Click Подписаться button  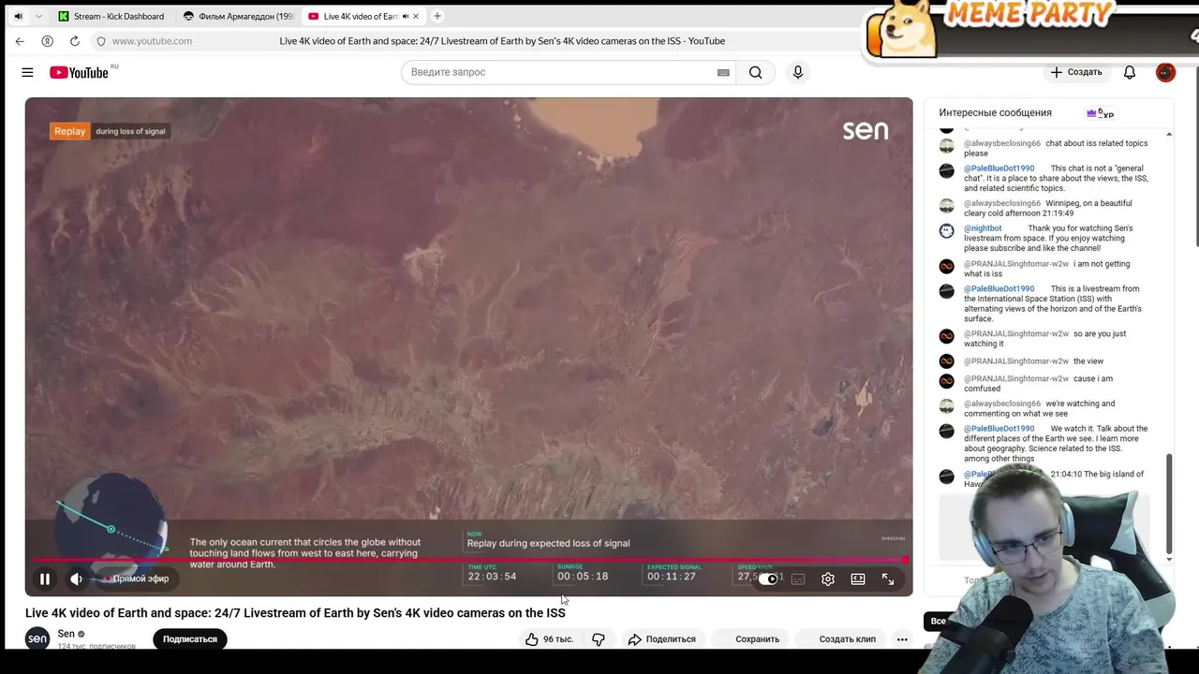(x=190, y=639)
